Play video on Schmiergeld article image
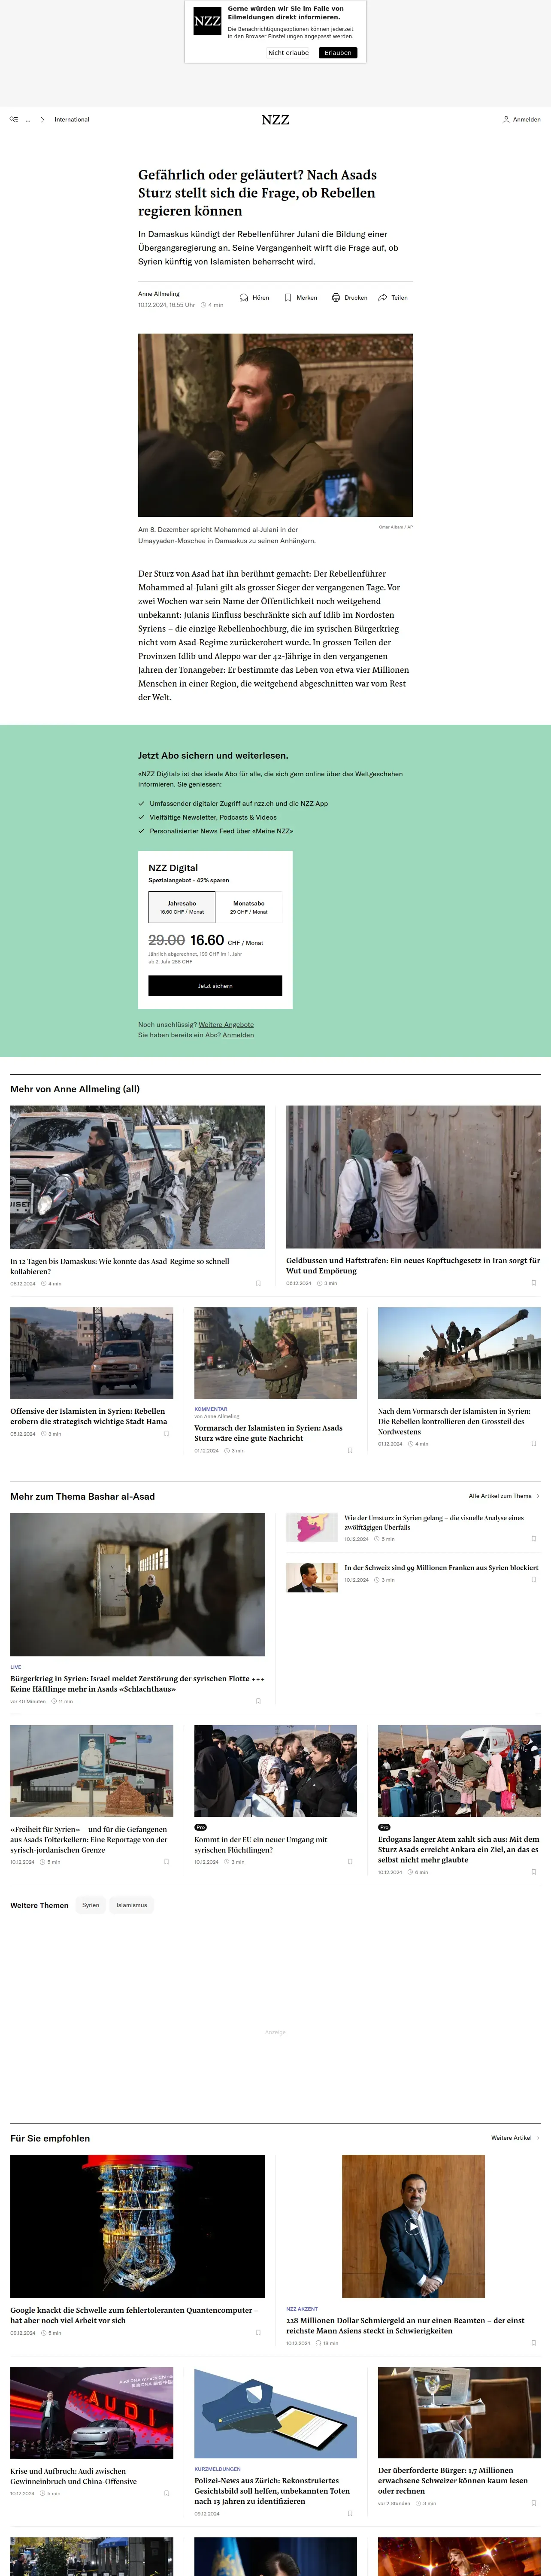551x2576 pixels. [413, 2226]
